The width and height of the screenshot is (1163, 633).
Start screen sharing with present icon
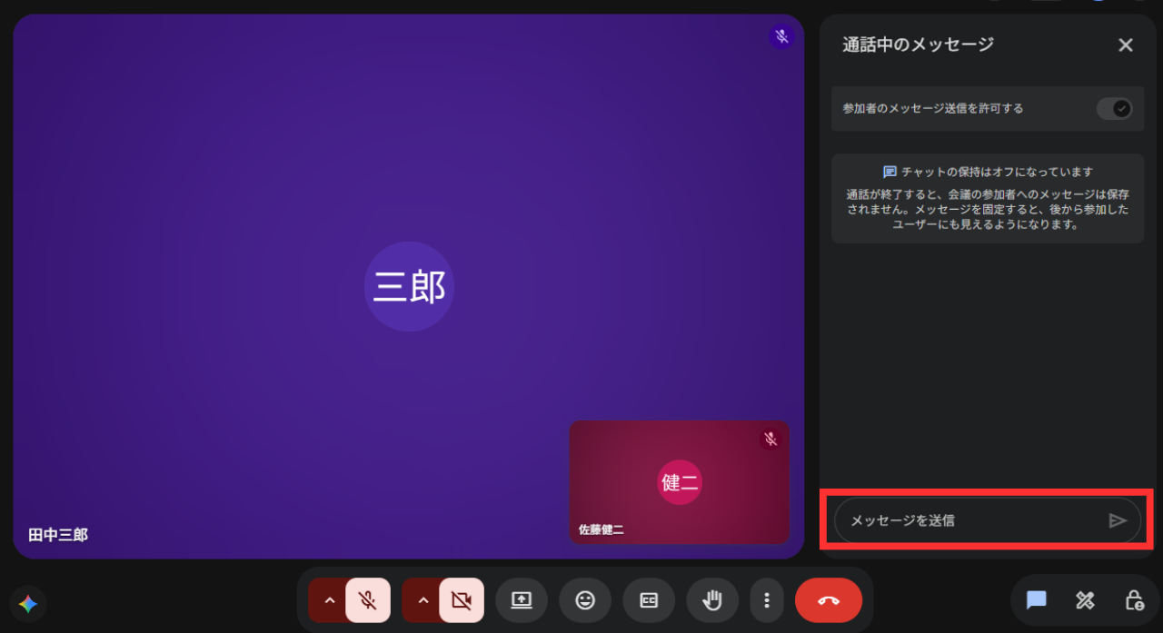click(522, 600)
